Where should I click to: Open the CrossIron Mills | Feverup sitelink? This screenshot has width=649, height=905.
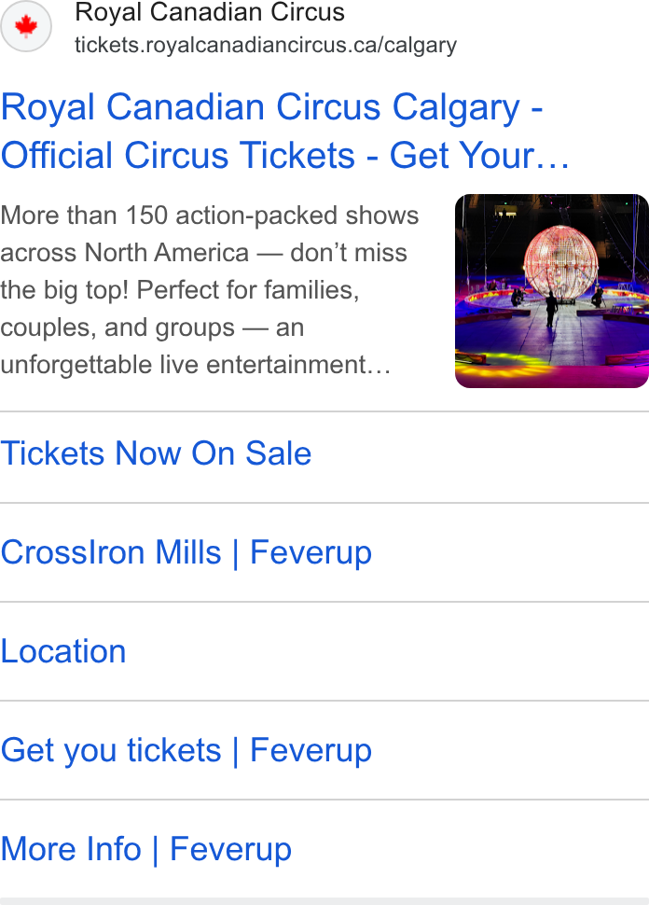pos(186,552)
